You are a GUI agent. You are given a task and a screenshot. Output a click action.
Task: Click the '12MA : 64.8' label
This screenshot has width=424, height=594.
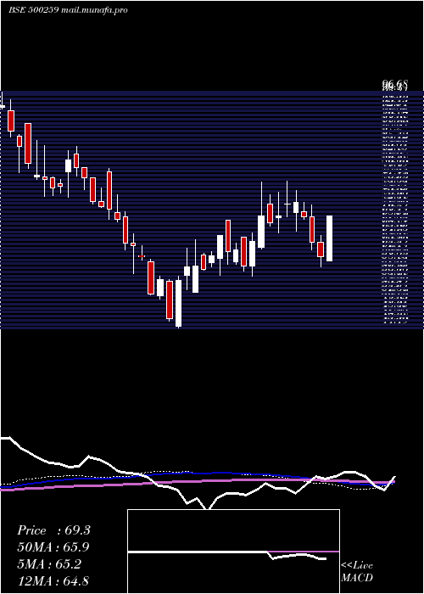53,581
